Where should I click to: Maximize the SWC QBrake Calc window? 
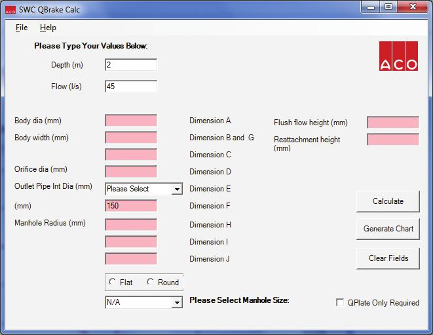click(x=388, y=7)
